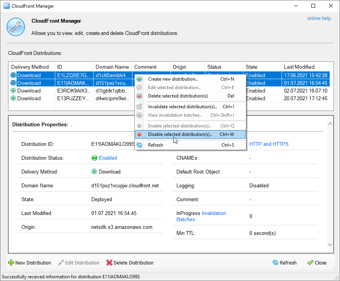Click the grayed View invalidation batches entry
The width and height of the screenshot is (340, 281).
190,115
